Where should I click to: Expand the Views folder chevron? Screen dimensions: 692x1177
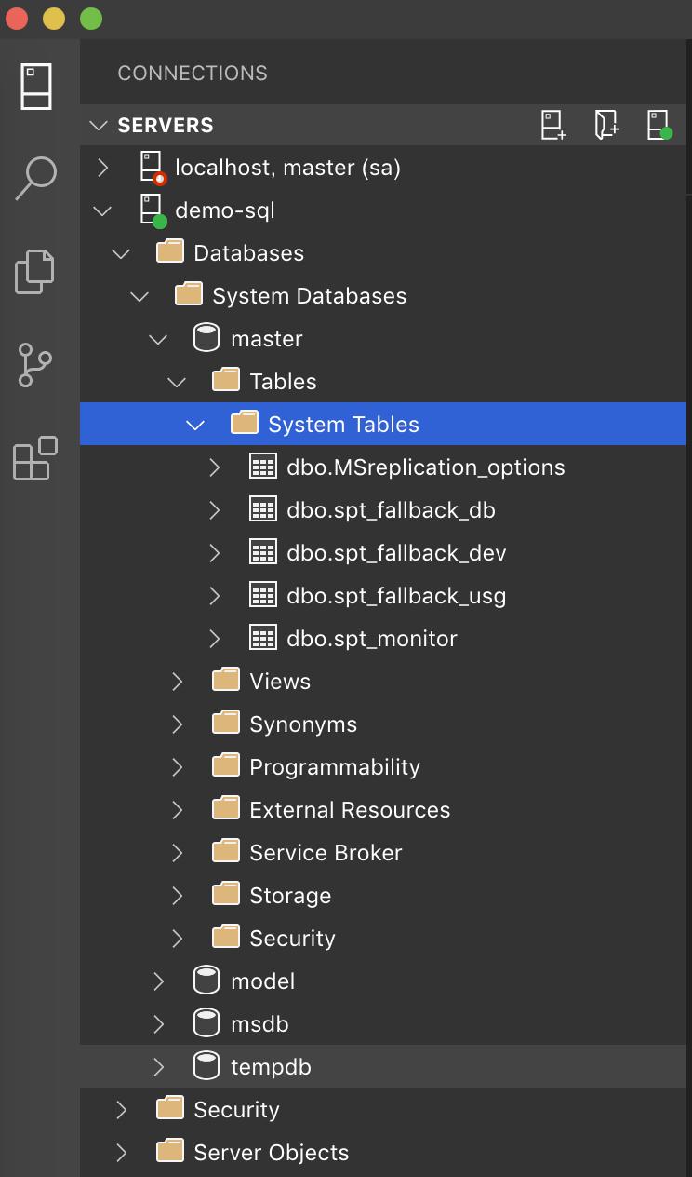(x=178, y=682)
